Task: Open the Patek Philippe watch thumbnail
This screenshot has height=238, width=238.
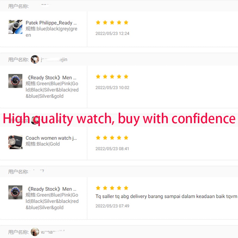Action: click(x=15, y=27)
